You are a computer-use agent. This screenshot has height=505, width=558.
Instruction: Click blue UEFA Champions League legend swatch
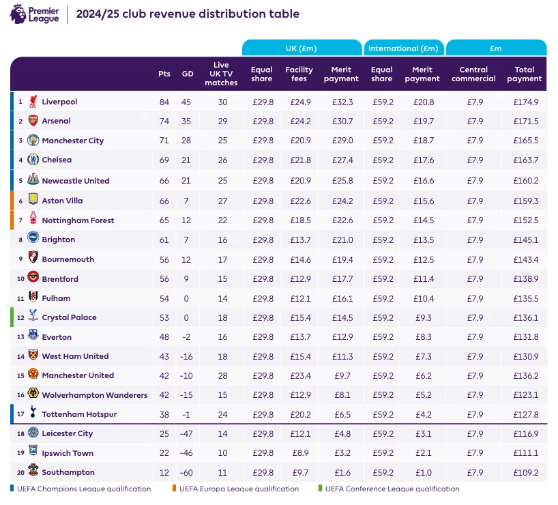coord(12,488)
